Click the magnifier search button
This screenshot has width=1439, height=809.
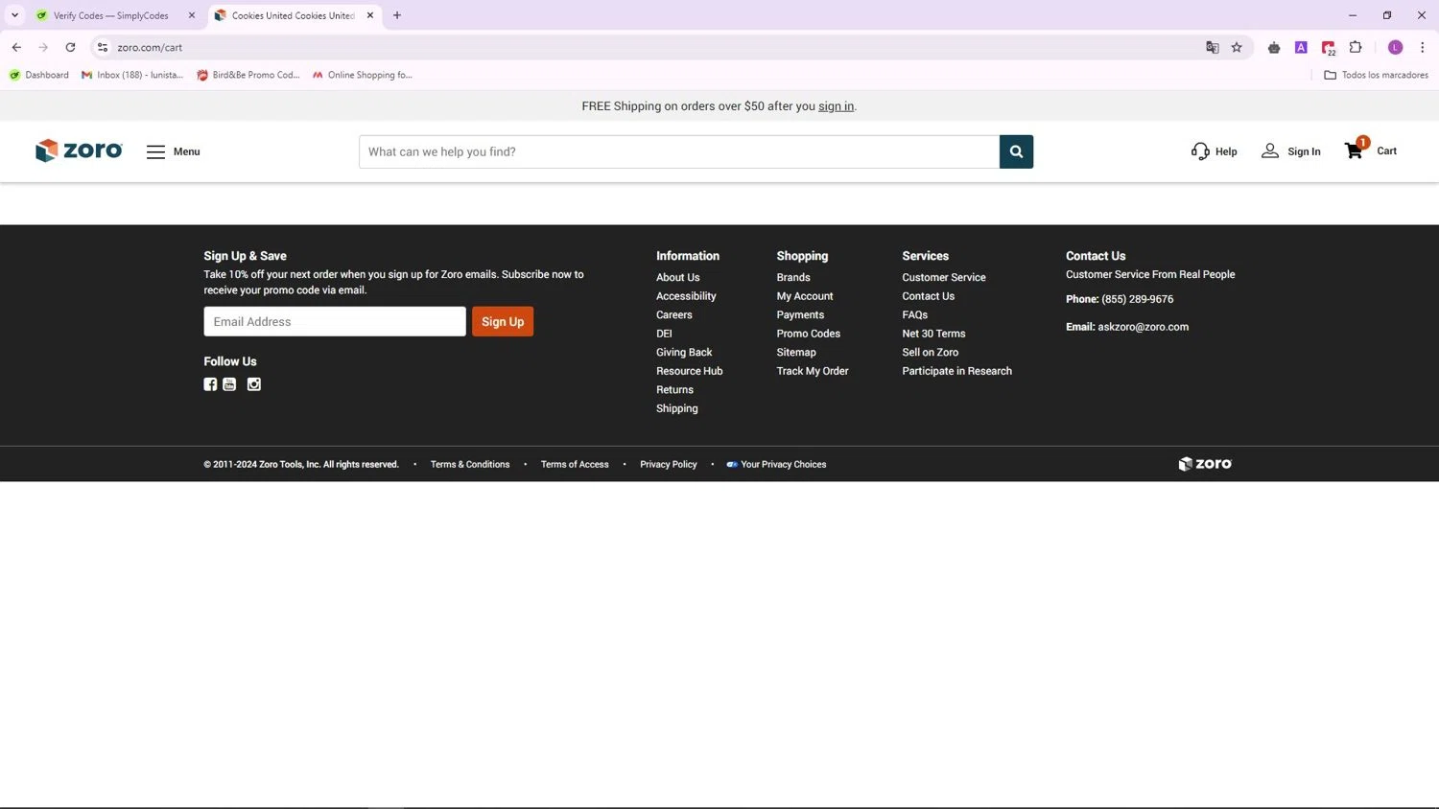1016,151
